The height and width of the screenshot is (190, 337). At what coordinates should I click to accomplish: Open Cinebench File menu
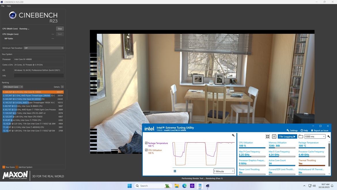coord(3,6)
